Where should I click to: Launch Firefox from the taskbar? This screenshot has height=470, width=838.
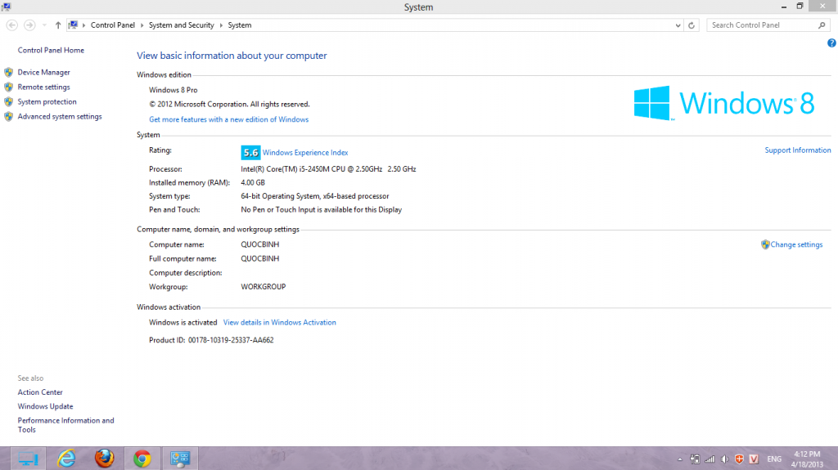click(104, 459)
